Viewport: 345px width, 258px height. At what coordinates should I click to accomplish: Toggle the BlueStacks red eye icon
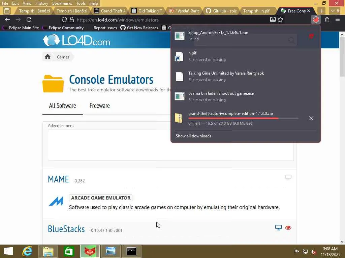pyautogui.click(x=288, y=228)
